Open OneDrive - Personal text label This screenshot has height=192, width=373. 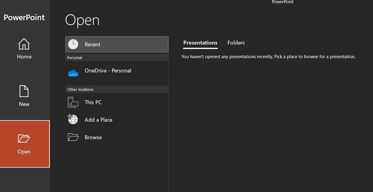(108, 71)
